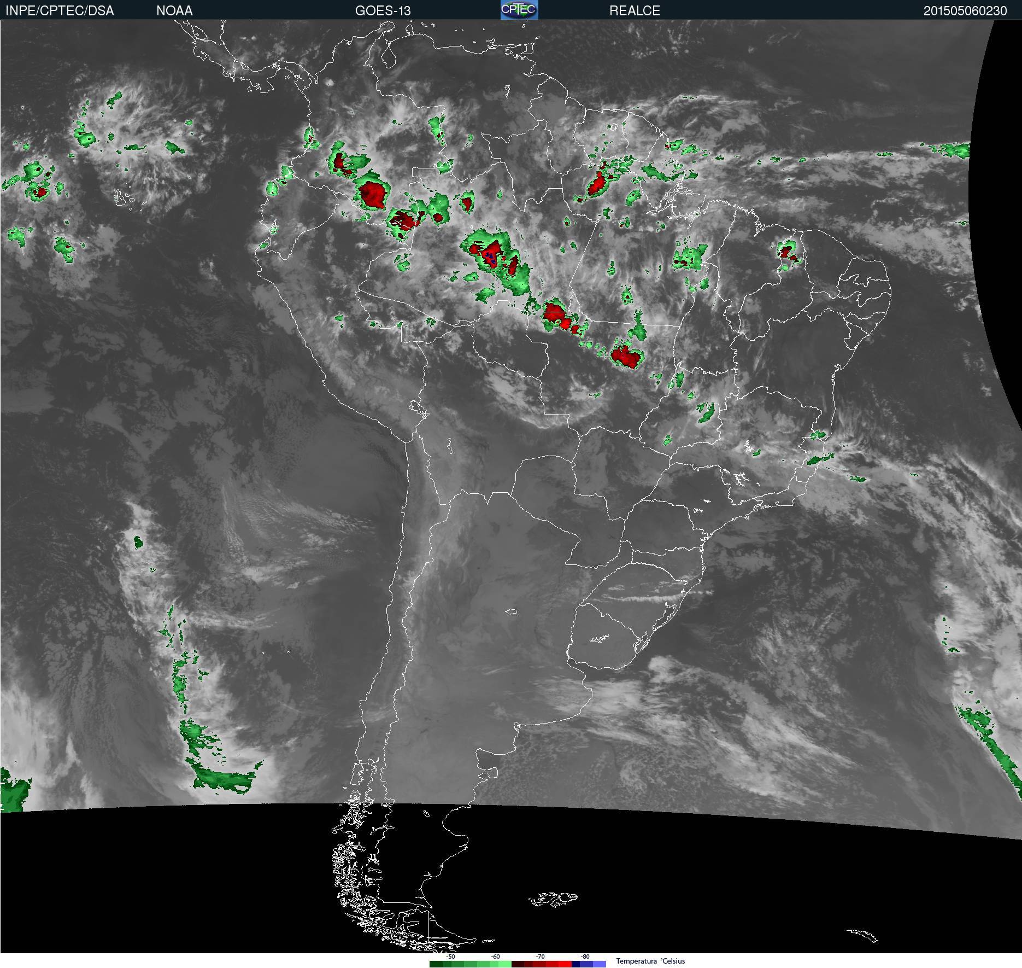Image resolution: width=1022 pixels, height=968 pixels.
Task: Pick the darkest green legend swatch
Action: tap(436, 964)
